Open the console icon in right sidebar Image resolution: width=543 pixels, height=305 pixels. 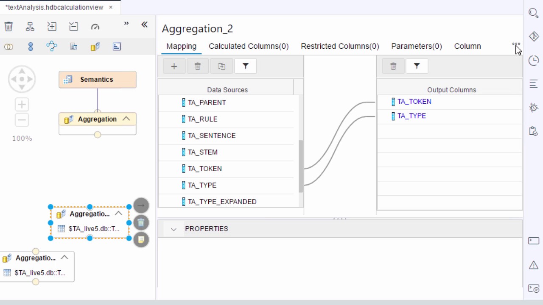[x=533, y=241]
